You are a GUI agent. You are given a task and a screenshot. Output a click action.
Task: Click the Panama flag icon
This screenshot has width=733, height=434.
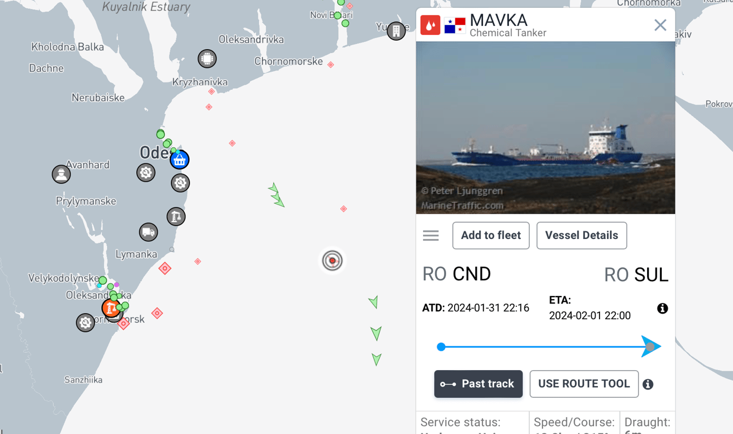pos(455,25)
